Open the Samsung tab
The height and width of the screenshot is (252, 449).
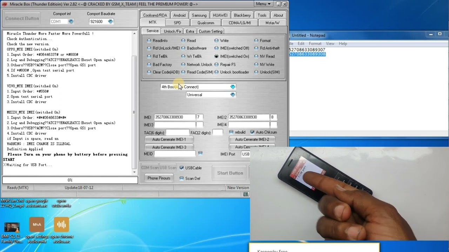coord(199,15)
